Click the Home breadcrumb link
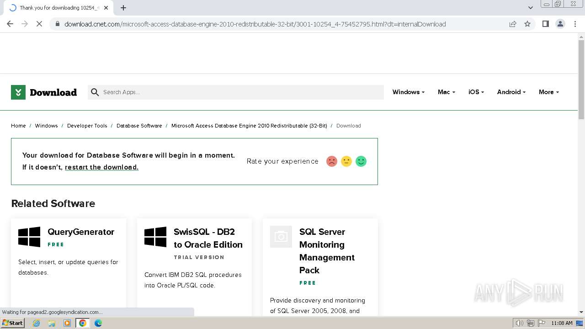 pyautogui.click(x=18, y=126)
